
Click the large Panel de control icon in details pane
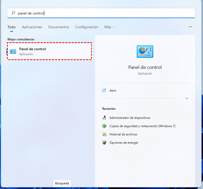pyautogui.click(x=145, y=52)
